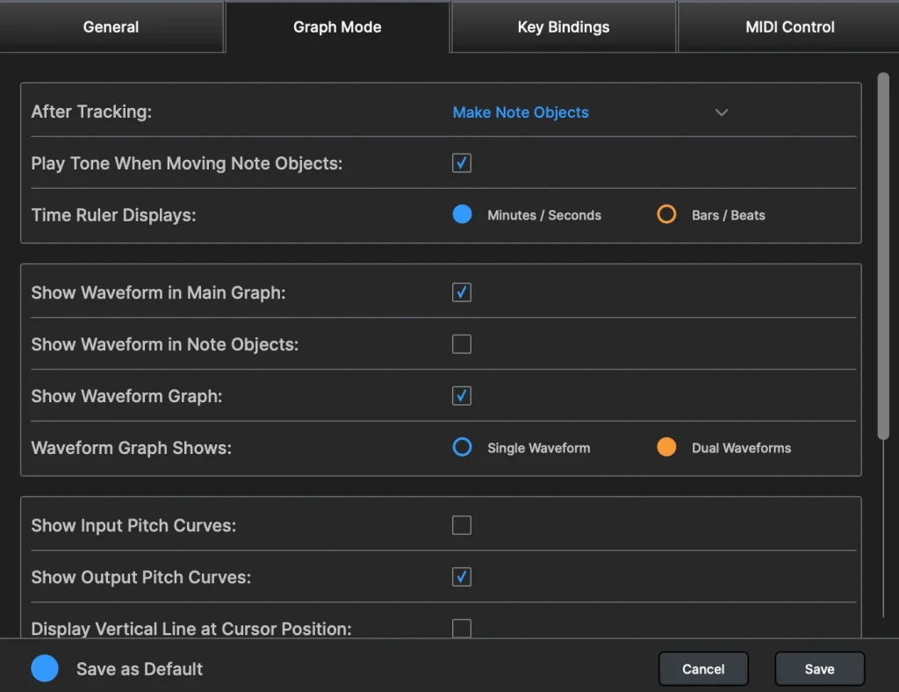
Task: Expand the chevron next to Make Note Objects
Action: pos(722,112)
